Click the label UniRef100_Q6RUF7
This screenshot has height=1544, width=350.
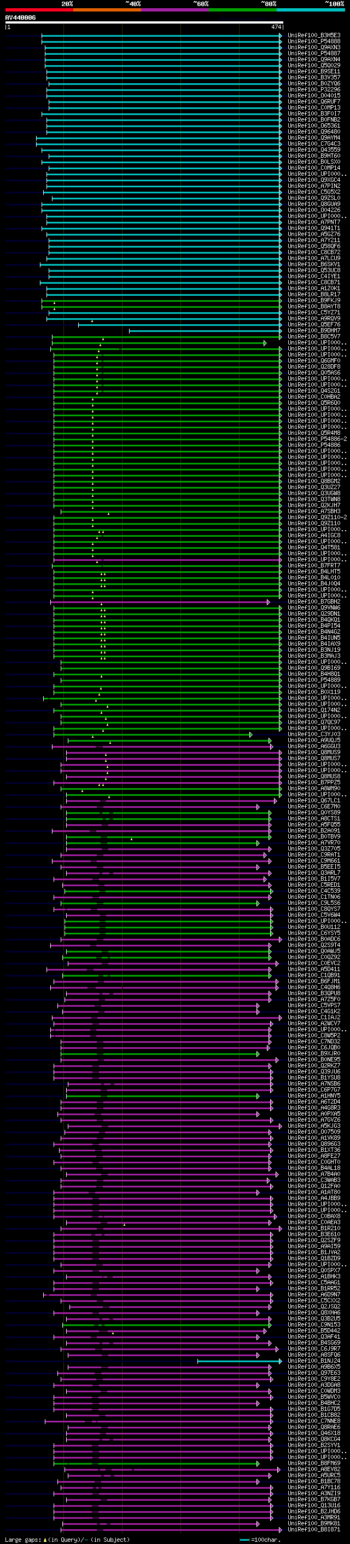pyautogui.click(x=314, y=101)
